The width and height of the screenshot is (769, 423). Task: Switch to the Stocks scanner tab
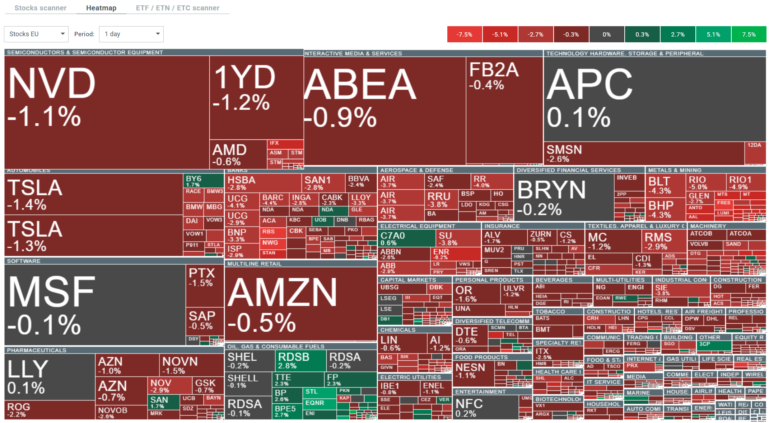pyautogui.click(x=40, y=8)
